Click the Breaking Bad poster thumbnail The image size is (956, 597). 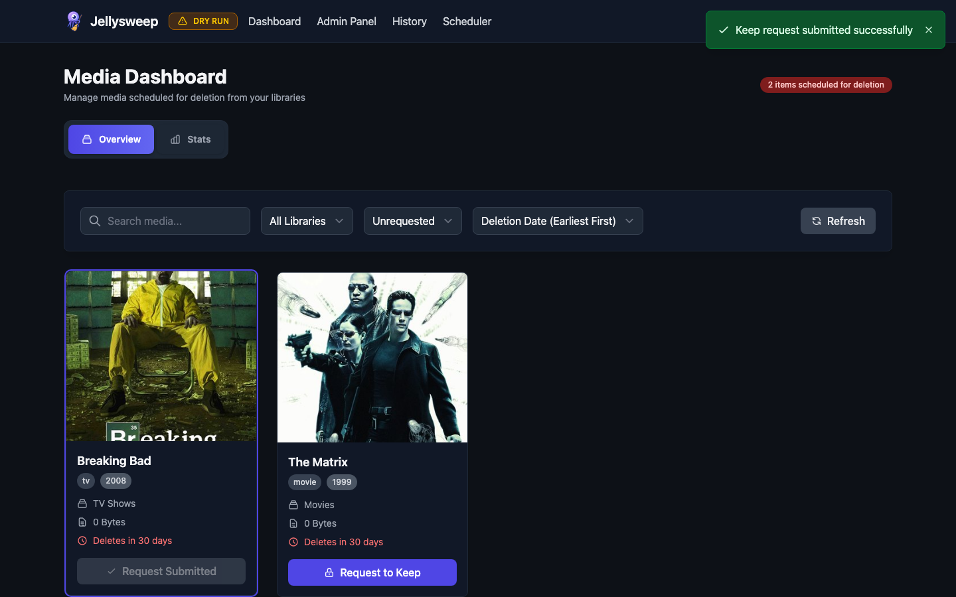(x=161, y=356)
